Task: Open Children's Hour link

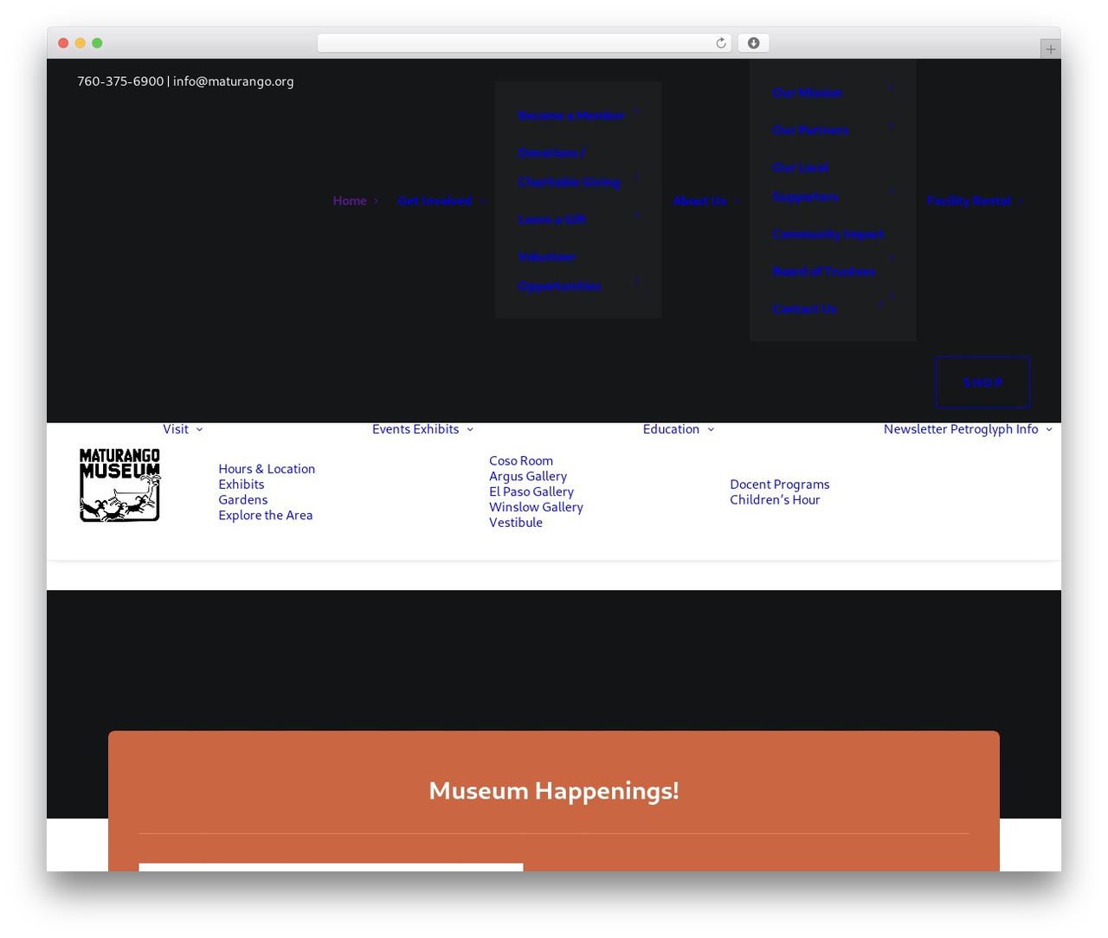Action: 775,500
